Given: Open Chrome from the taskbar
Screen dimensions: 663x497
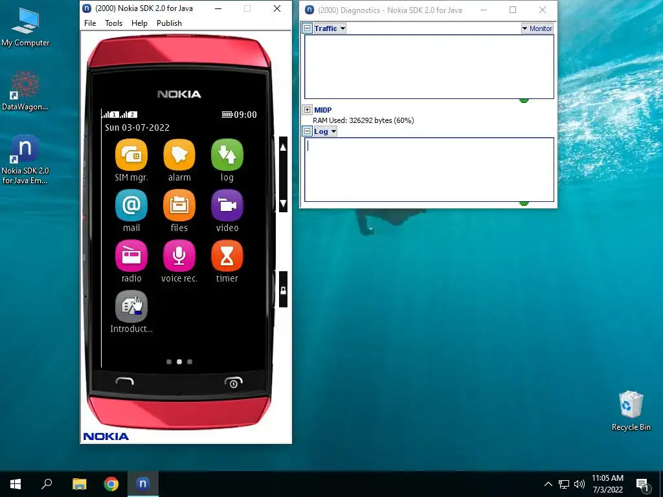Looking at the screenshot, I should coord(111,484).
